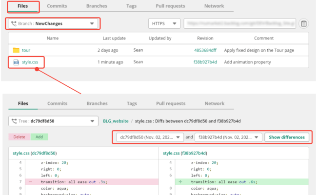Open Pull requests tab in upper panel
This screenshot has height=195, width=317.
tap(170, 6)
